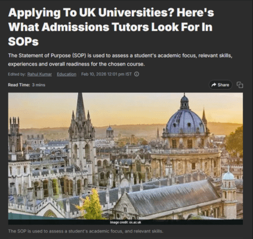Click the copy link icon next to Share

(x=240, y=85)
